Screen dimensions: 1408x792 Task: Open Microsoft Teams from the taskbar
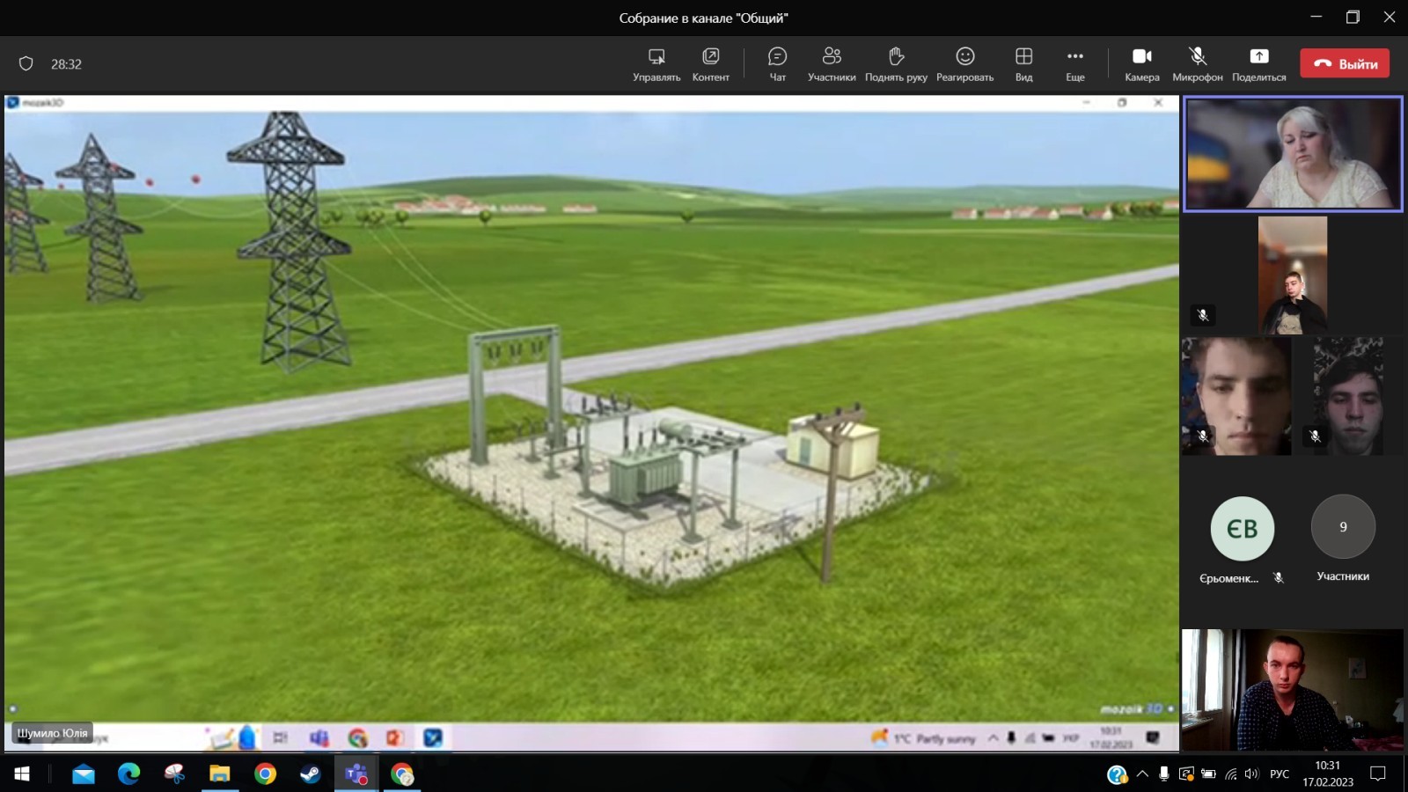tap(356, 774)
